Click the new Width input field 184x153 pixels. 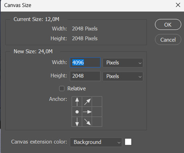85,62
